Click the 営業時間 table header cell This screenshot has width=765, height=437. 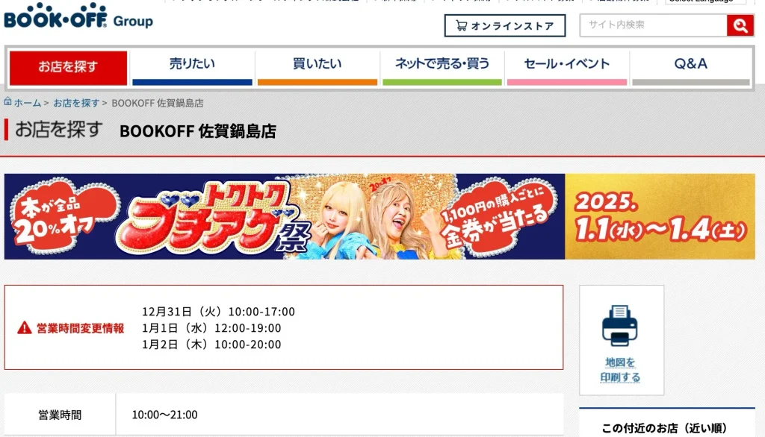(60, 415)
